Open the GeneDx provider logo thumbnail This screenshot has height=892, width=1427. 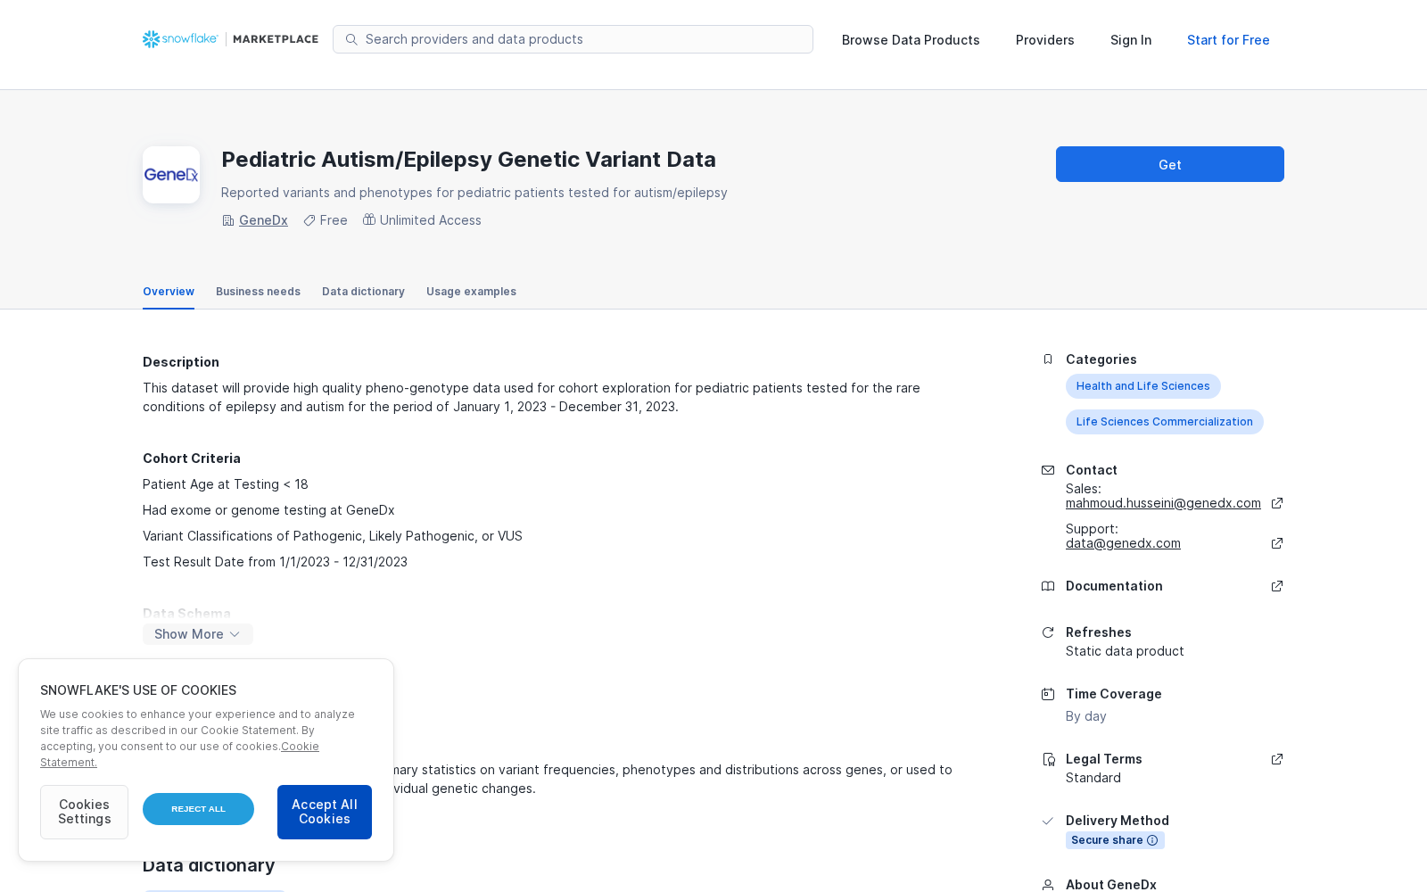[171, 175]
